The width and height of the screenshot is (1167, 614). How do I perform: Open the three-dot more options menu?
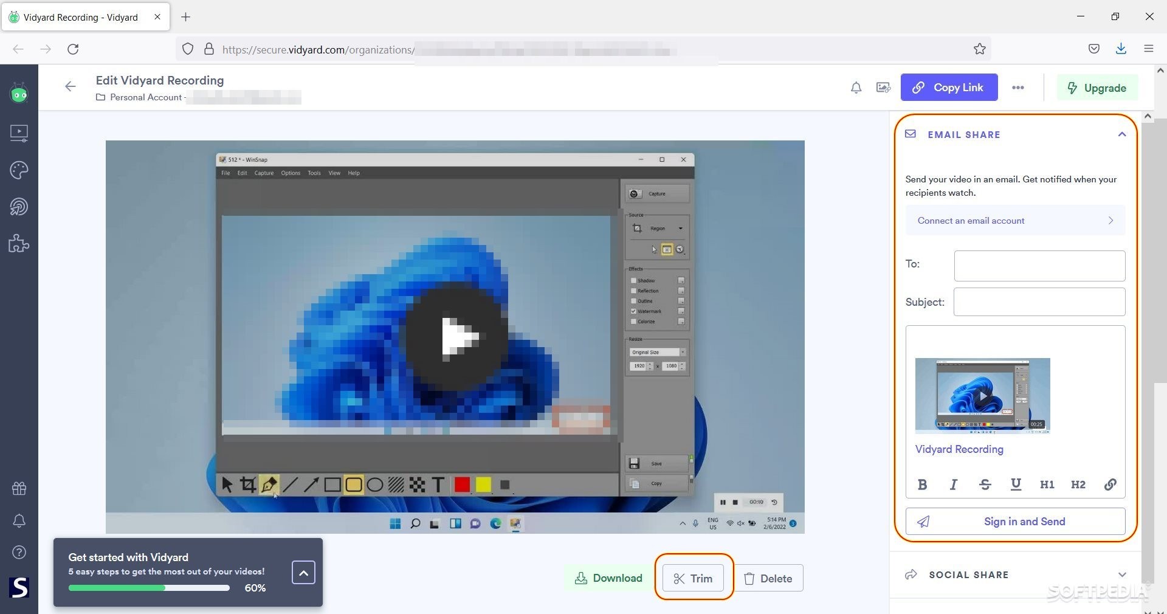(1018, 88)
